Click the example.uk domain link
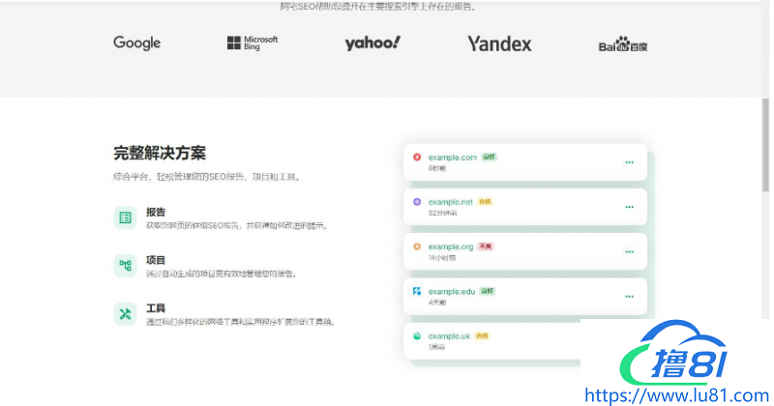The width and height of the screenshot is (774, 406). pyautogui.click(x=449, y=335)
